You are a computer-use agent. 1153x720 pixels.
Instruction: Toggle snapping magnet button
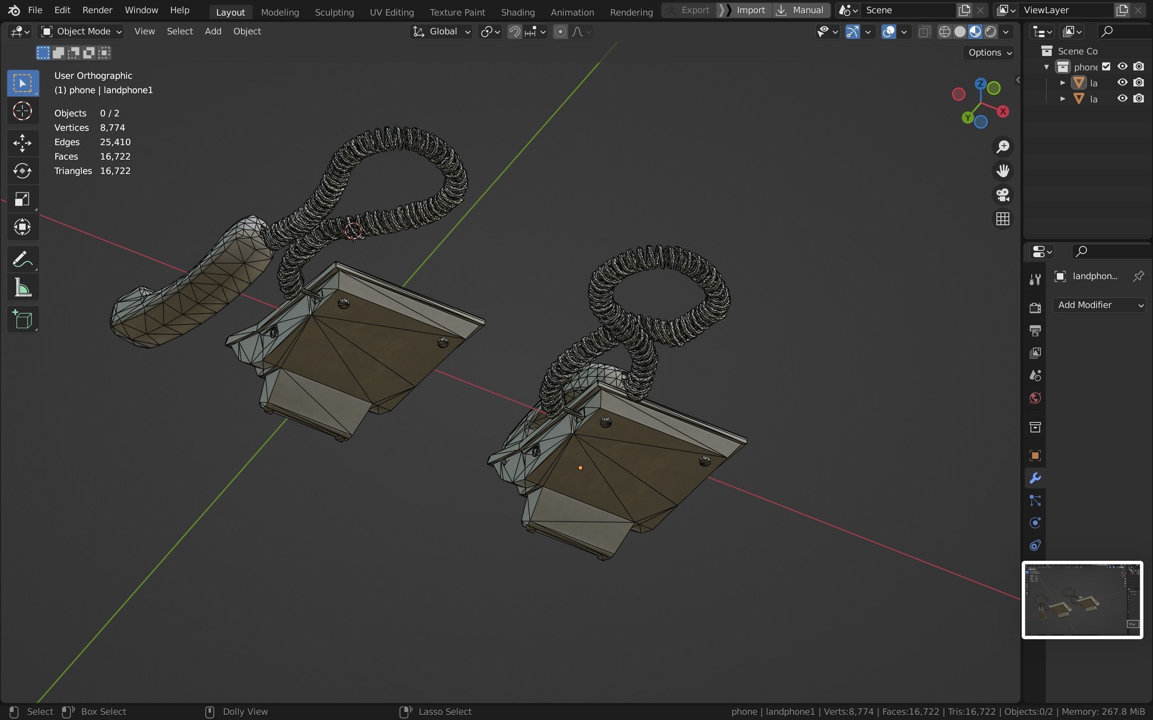point(514,32)
